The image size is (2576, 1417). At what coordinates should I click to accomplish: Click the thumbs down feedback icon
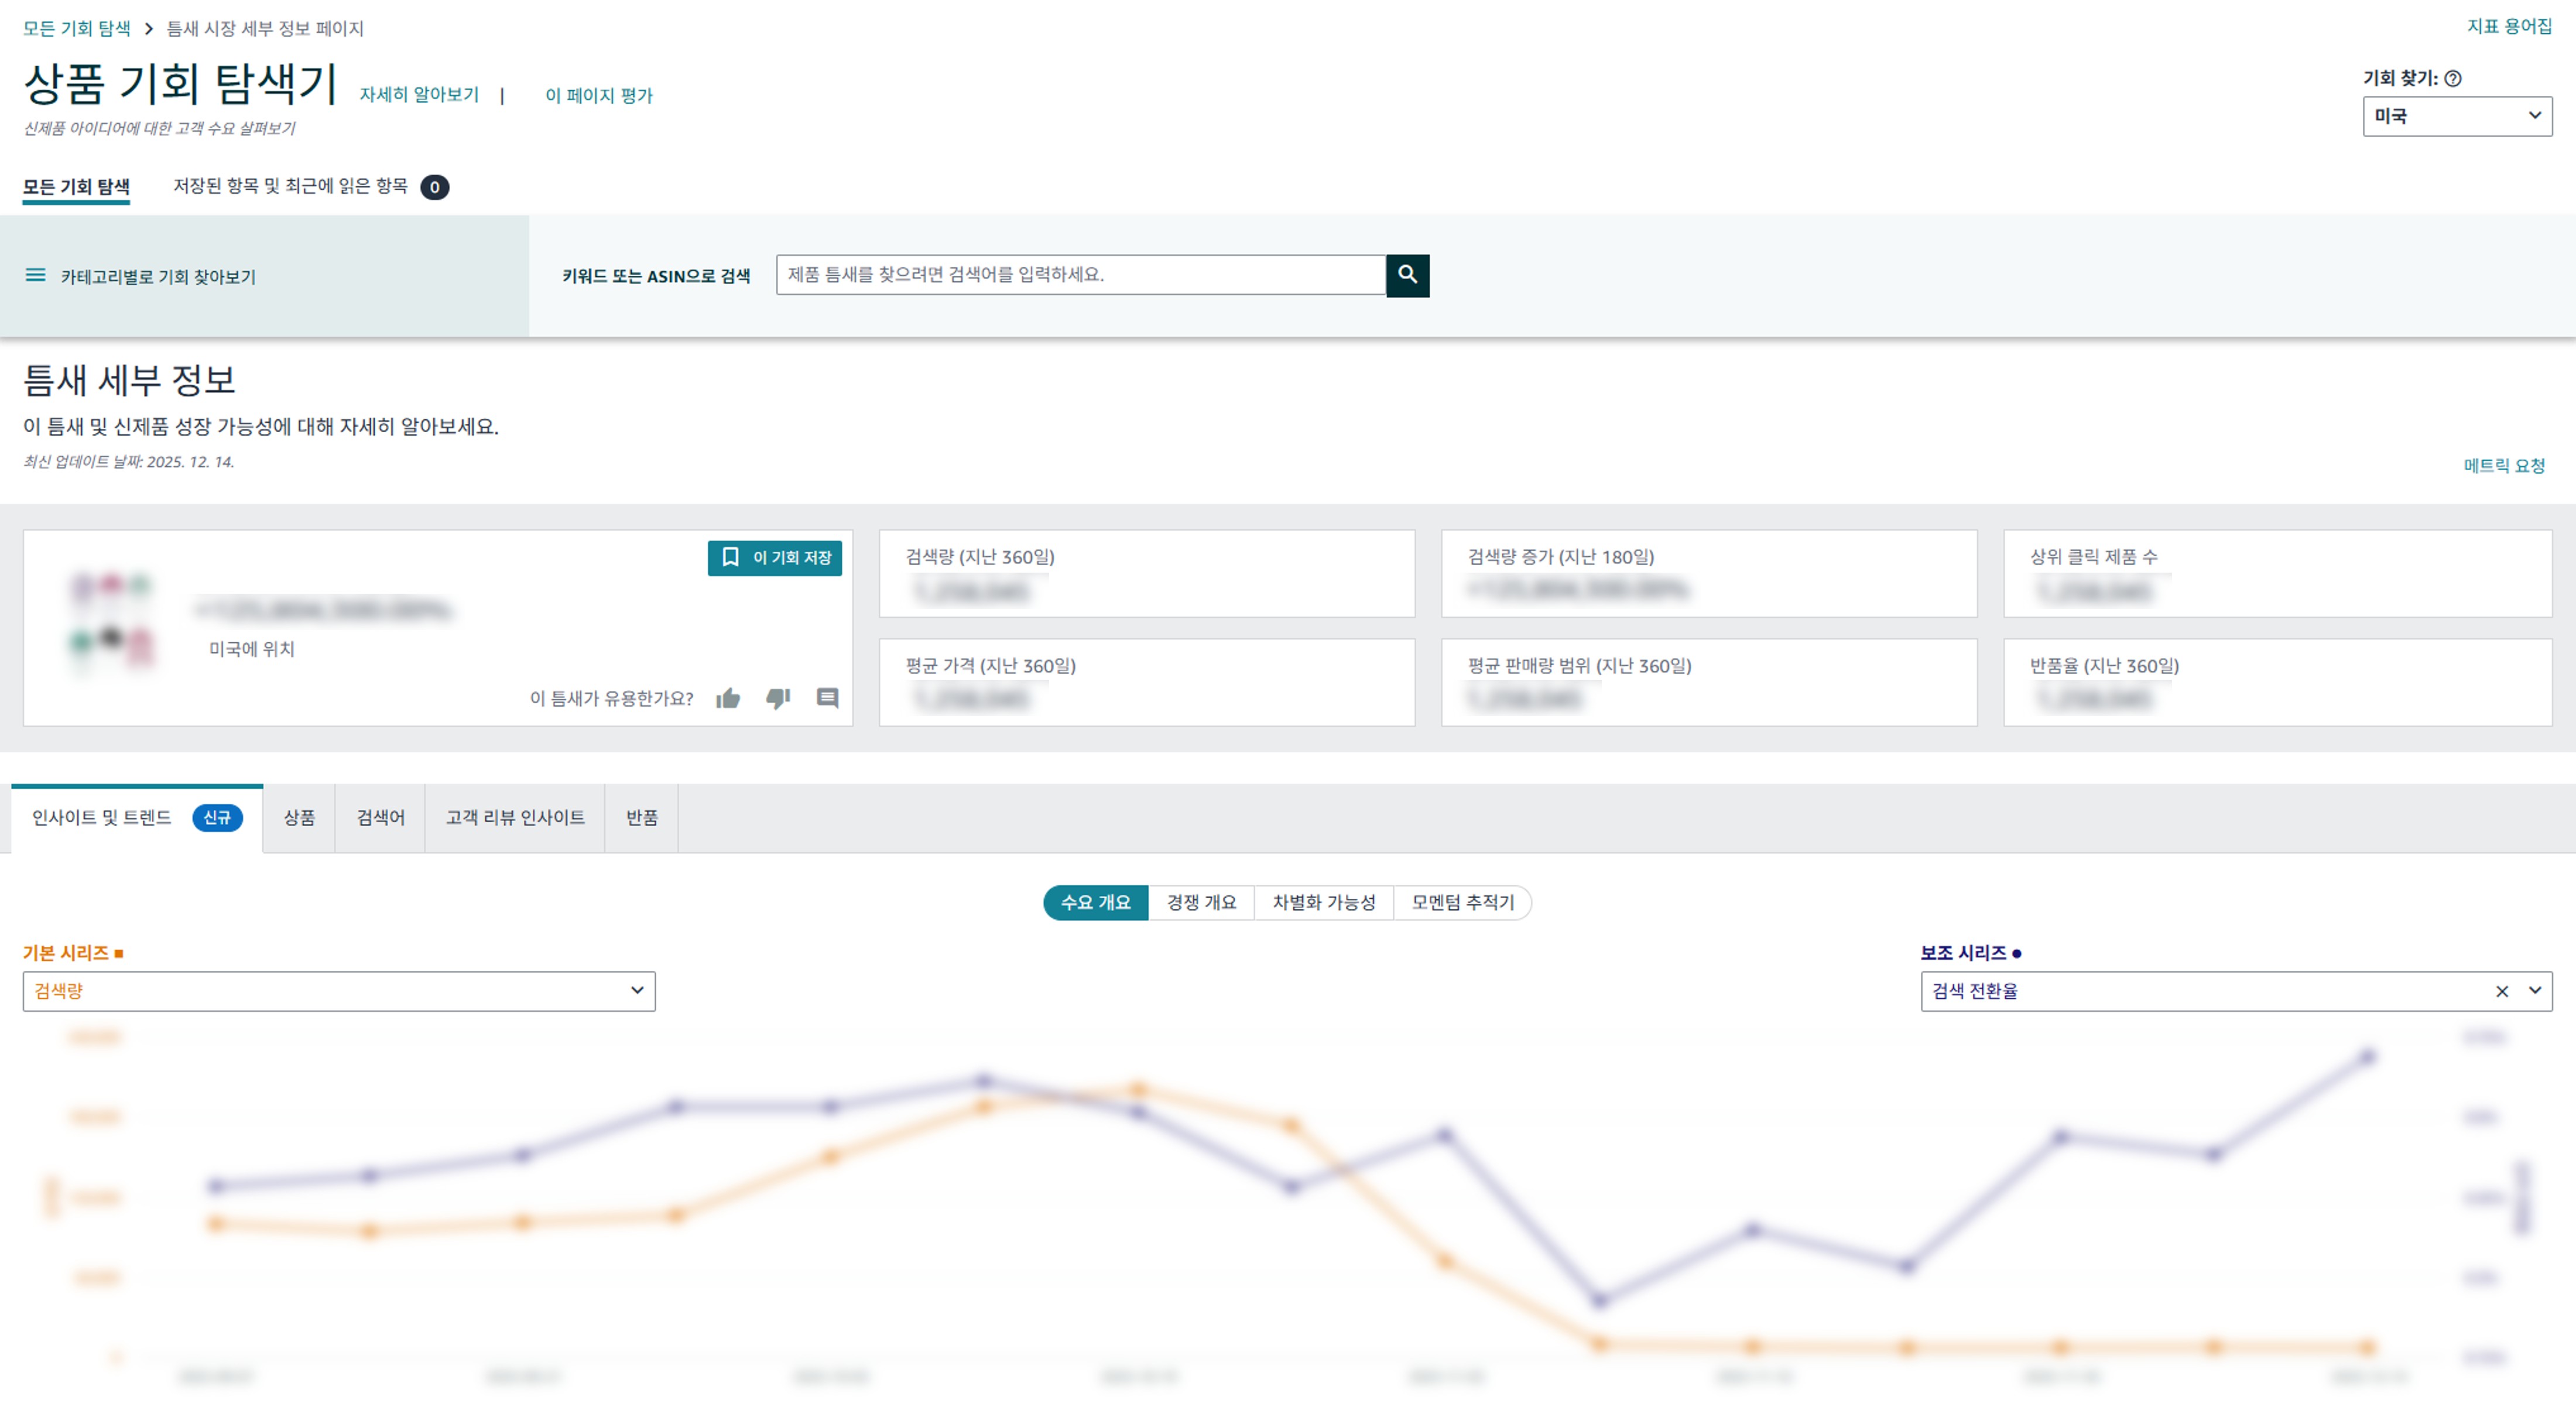pos(778,698)
